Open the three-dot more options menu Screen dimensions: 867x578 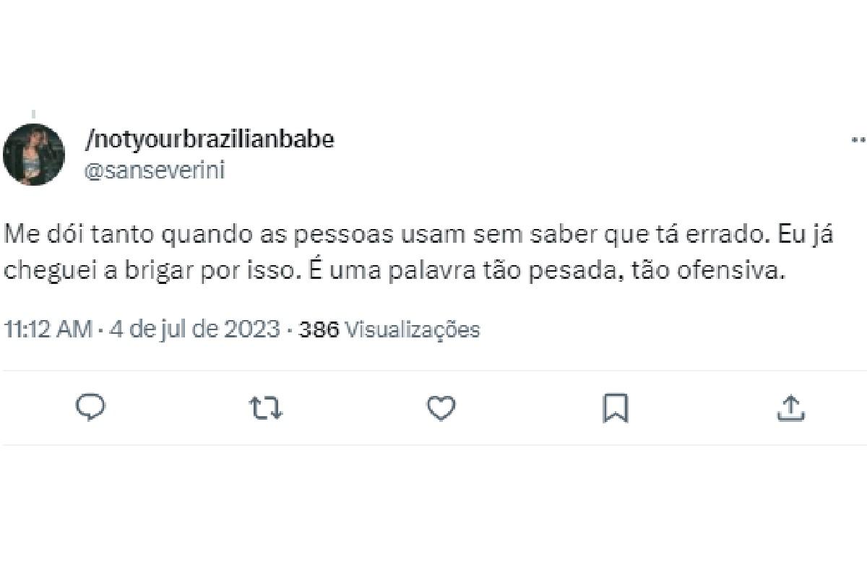(x=859, y=139)
